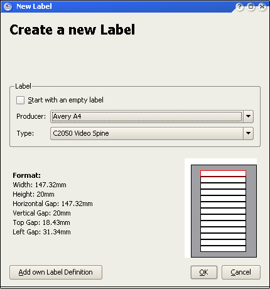Click the "Start with an empty label" text

pyautogui.click(x=65, y=100)
